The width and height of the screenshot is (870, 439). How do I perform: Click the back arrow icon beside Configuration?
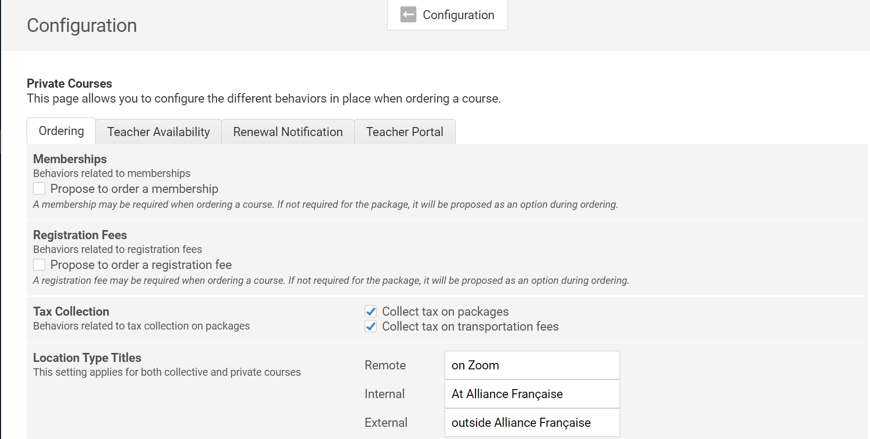(x=408, y=15)
